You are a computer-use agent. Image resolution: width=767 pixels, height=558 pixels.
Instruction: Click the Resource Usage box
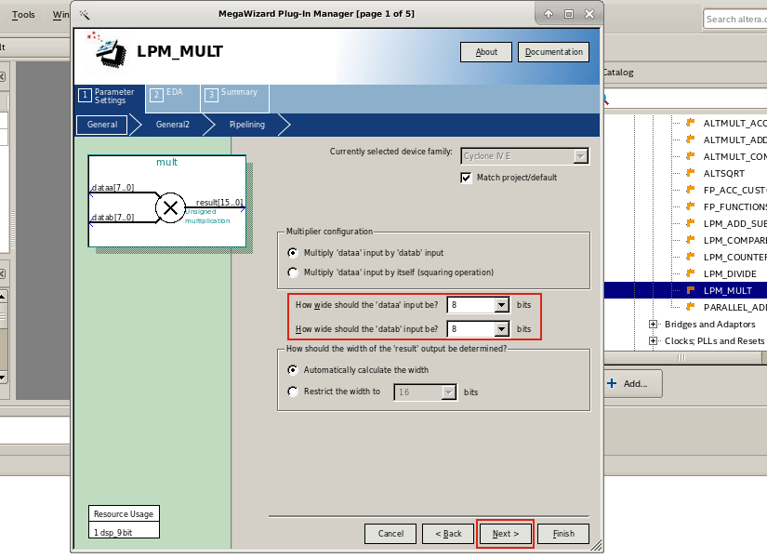124,522
